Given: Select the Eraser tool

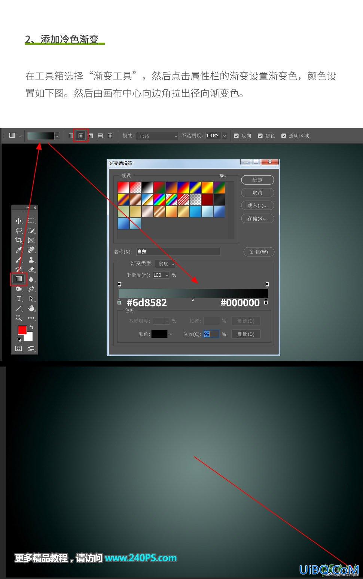Looking at the screenshot, I should (x=31, y=269).
